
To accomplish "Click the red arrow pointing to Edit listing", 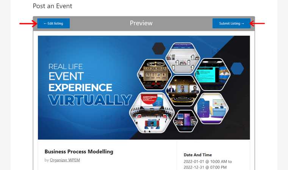I will click(28, 23).
